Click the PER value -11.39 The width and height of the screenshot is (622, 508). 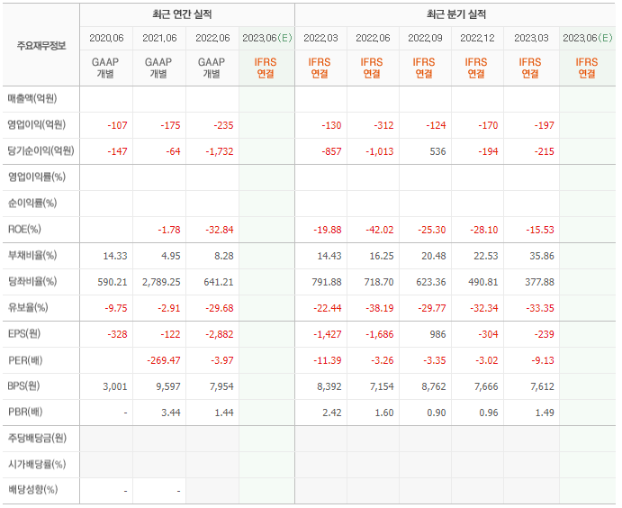coord(328,361)
